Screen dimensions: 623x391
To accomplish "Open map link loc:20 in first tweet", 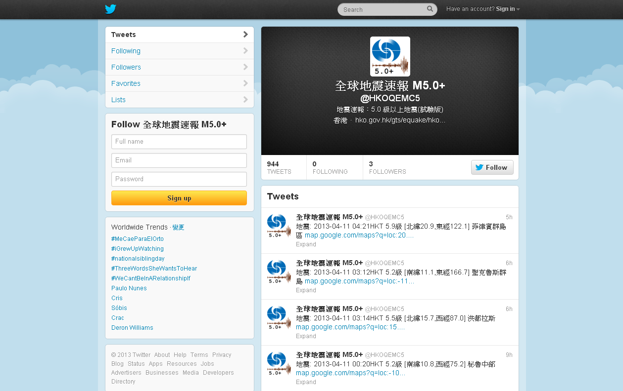I will pos(359,235).
